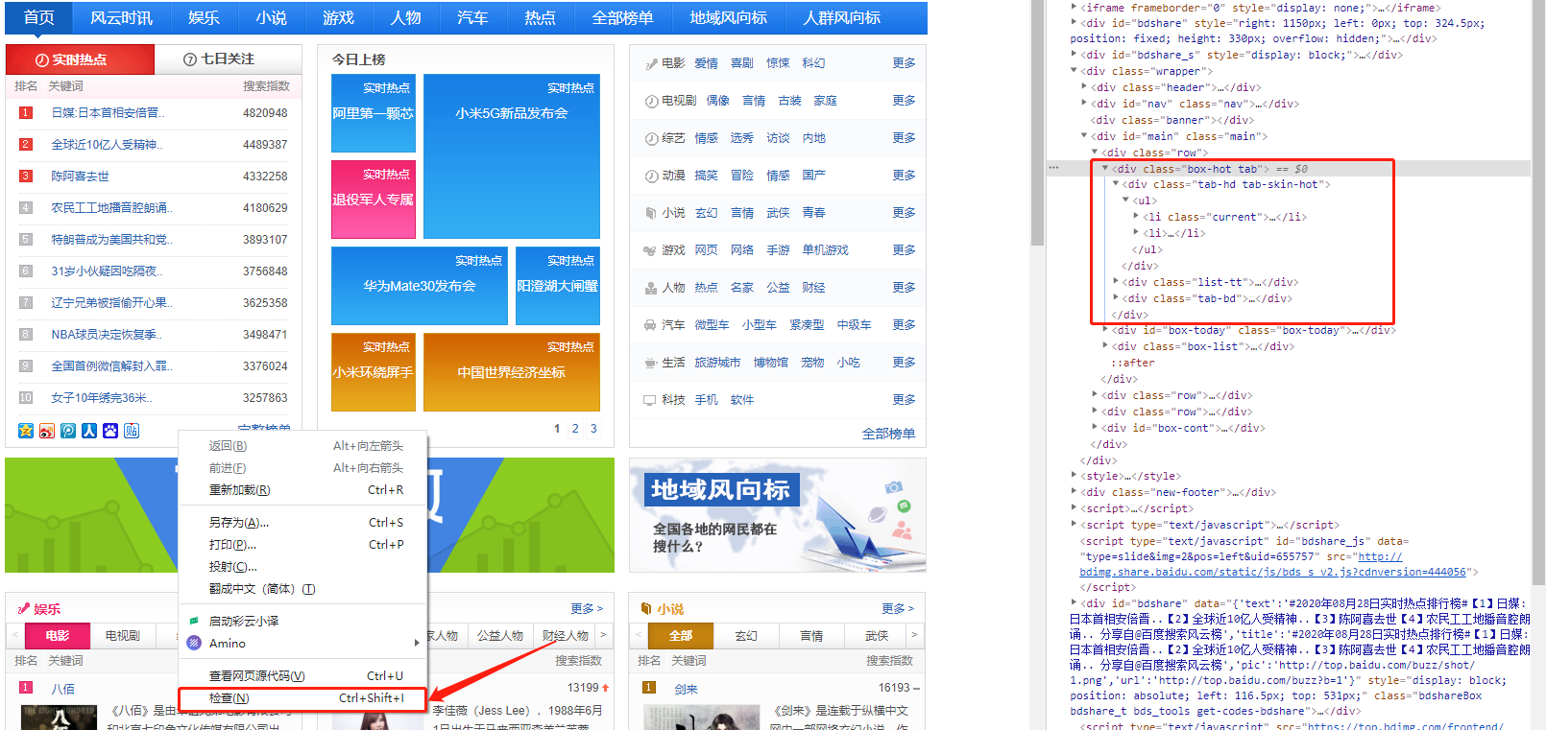This screenshot has width=1546, height=730.
Task: Click 更多 in the 电影 category row
Action: coord(904,63)
